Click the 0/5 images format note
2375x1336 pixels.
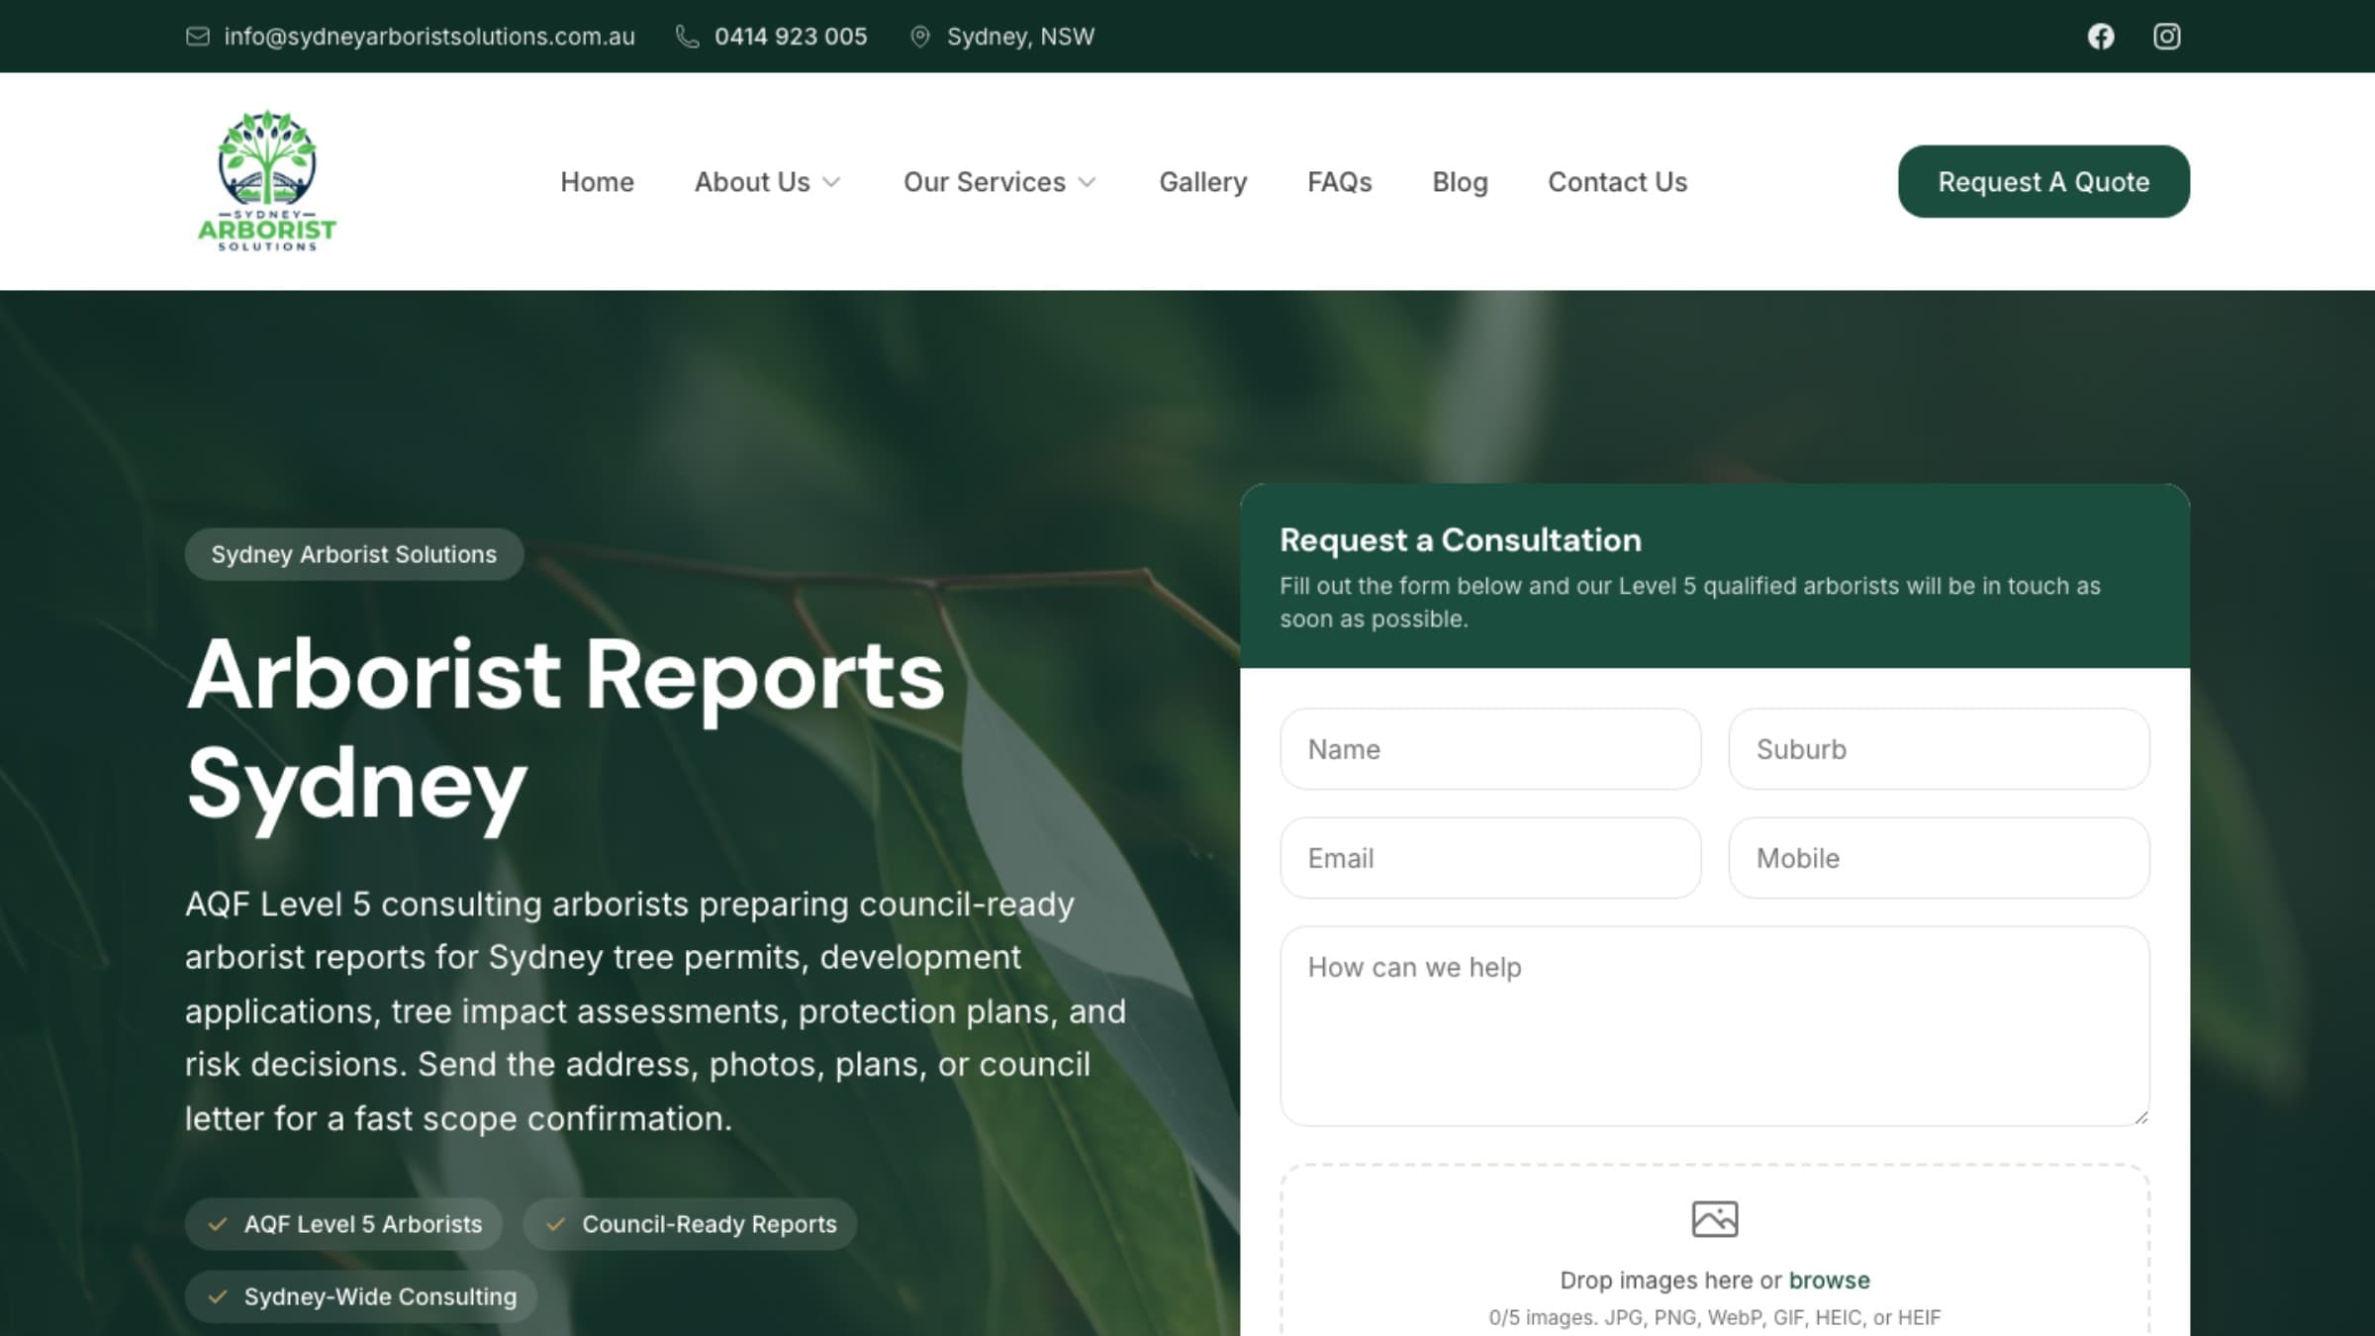point(1714,1317)
